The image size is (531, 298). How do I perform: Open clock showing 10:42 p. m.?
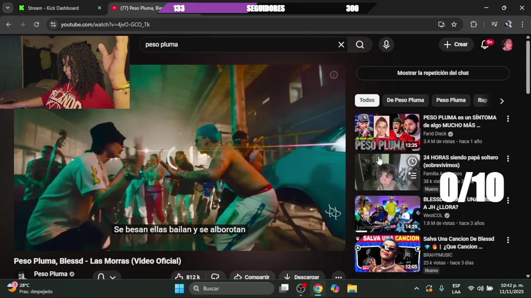click(x=512, y=288)
